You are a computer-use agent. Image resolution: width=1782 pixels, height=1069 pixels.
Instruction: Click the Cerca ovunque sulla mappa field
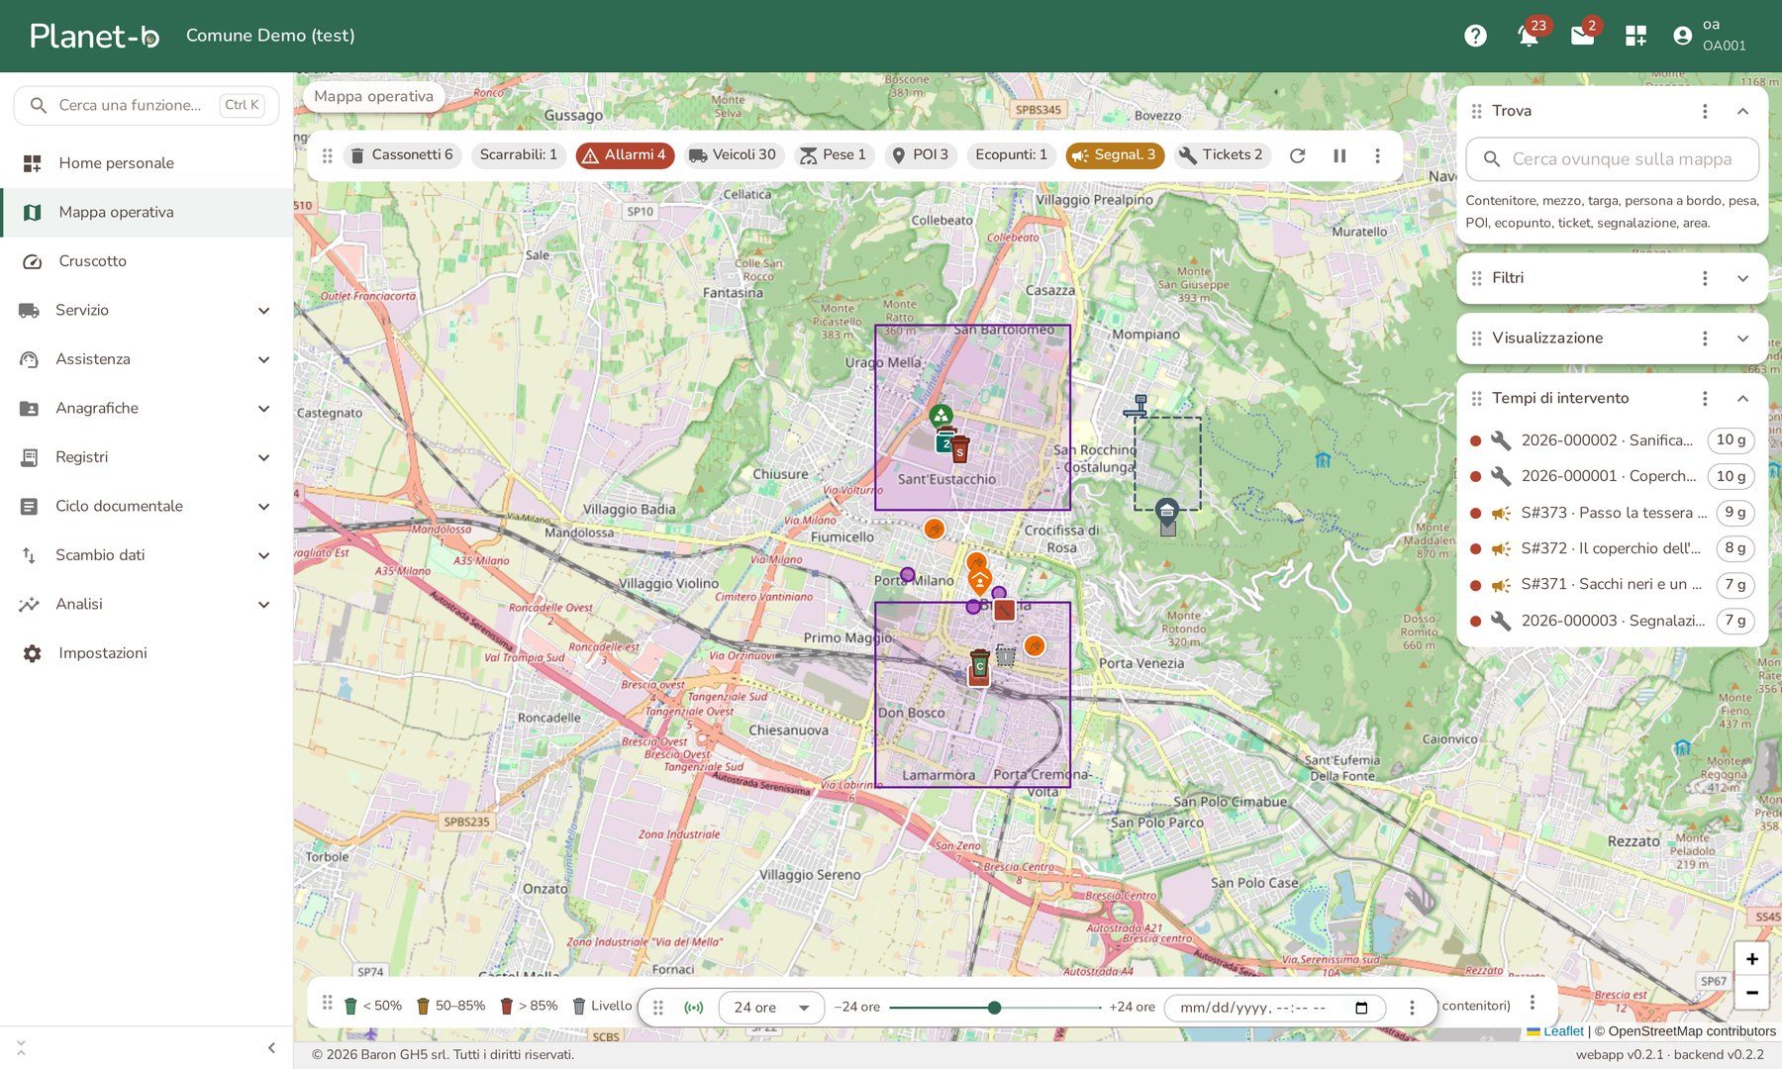[x=1612, y=159]
